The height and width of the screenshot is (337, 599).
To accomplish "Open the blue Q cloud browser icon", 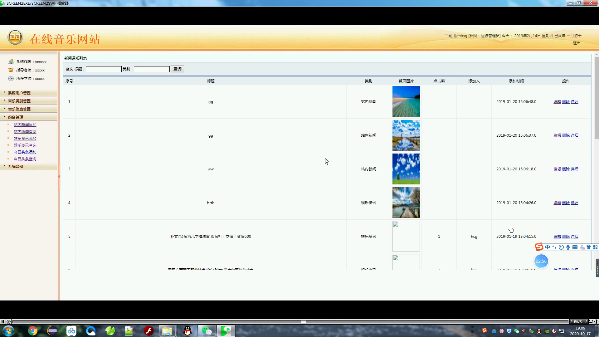I will click(x=91, y=331).
